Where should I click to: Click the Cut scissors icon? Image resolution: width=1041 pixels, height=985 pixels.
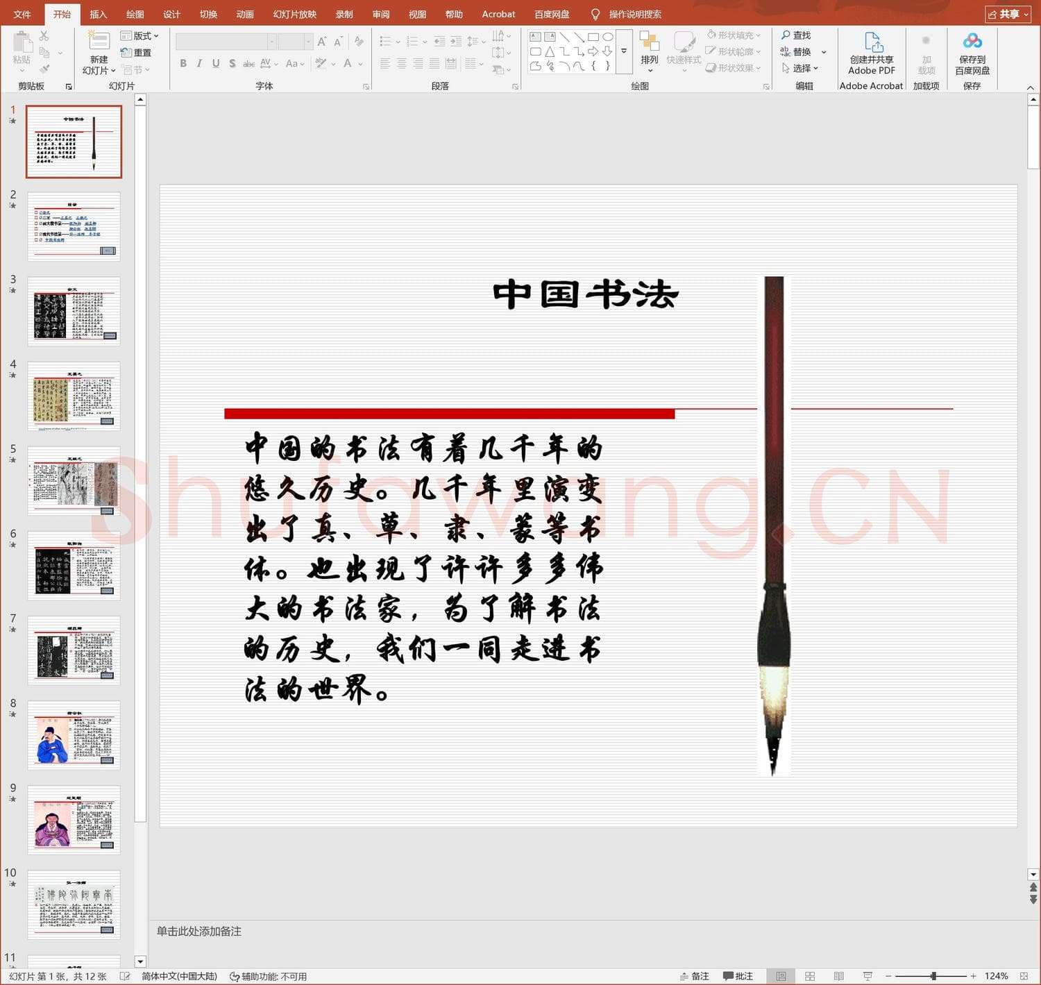[44, 35]
